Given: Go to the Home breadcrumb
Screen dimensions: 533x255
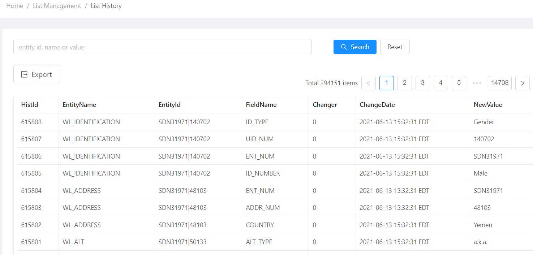Looking at the screenshot, I should click(x=15, y=6).
